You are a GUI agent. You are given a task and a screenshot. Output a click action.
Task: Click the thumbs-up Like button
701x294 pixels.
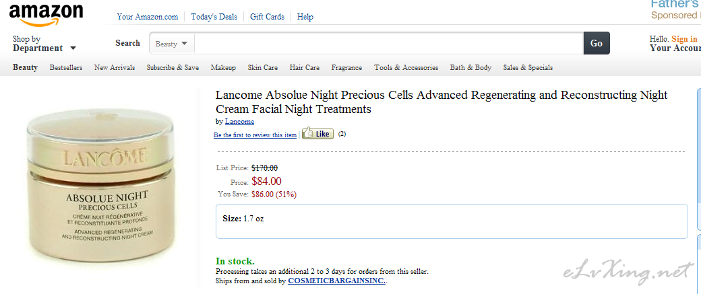pyautogui.click(x=317, y=133)
